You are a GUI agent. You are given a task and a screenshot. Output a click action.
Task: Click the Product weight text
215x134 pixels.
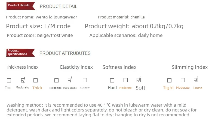click(134, 26)
